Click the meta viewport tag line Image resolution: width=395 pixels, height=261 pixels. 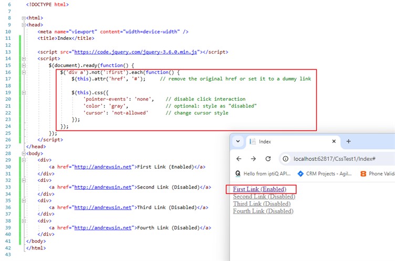(113, 31)
